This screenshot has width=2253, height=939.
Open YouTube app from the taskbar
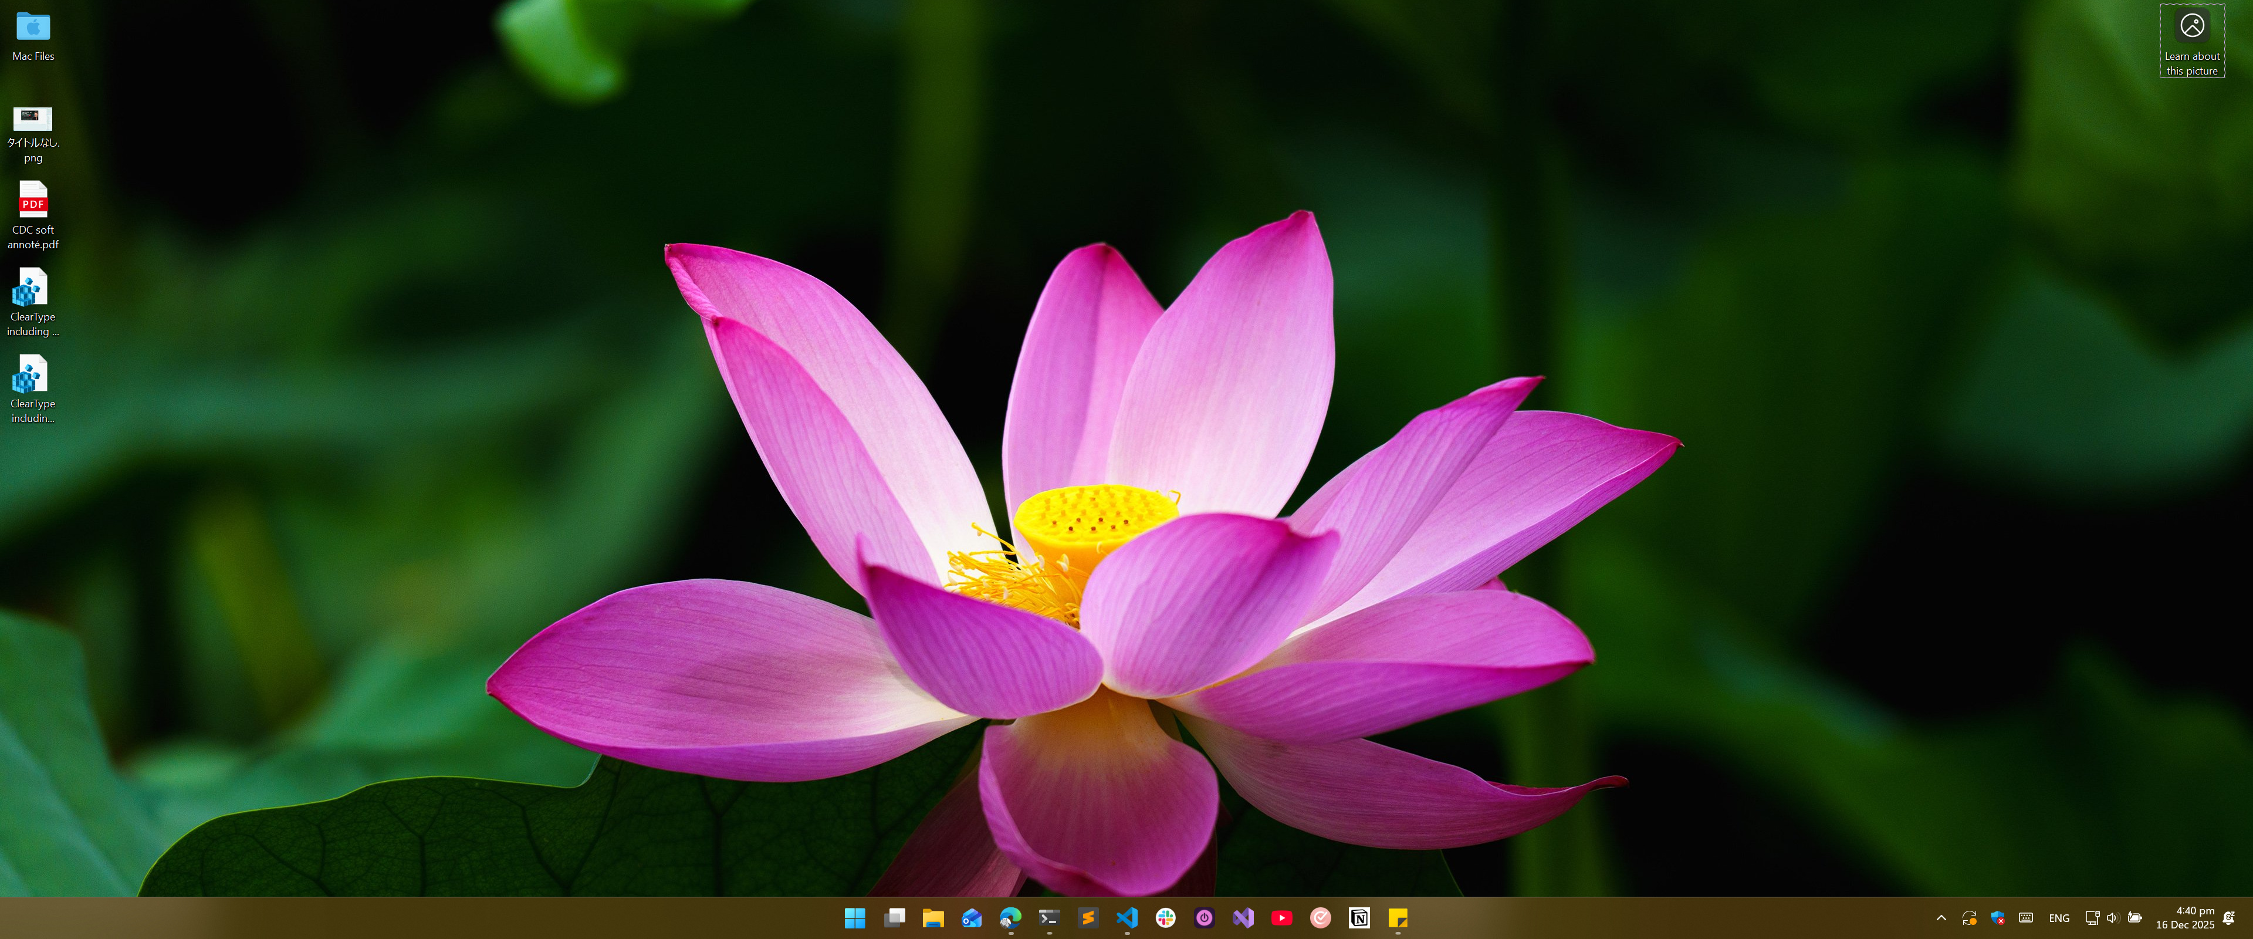pyautogui.click(x=1281, y=917)
